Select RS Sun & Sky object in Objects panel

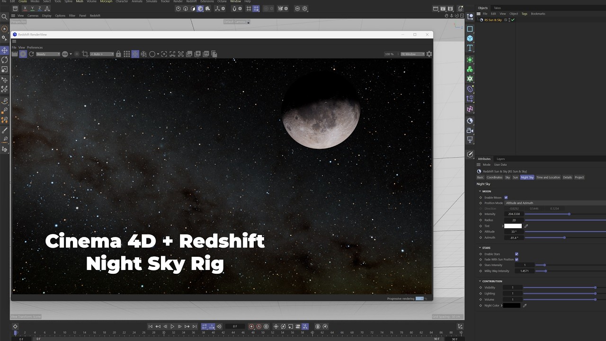(x=493, y=20)
